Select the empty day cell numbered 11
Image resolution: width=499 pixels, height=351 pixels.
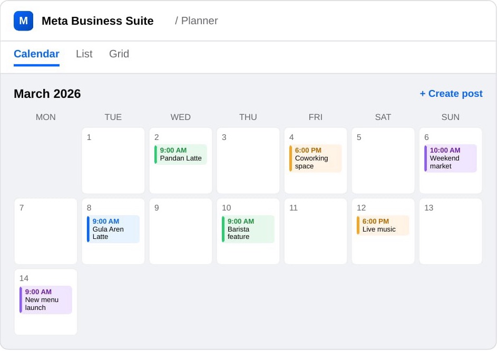click(316, 231)
